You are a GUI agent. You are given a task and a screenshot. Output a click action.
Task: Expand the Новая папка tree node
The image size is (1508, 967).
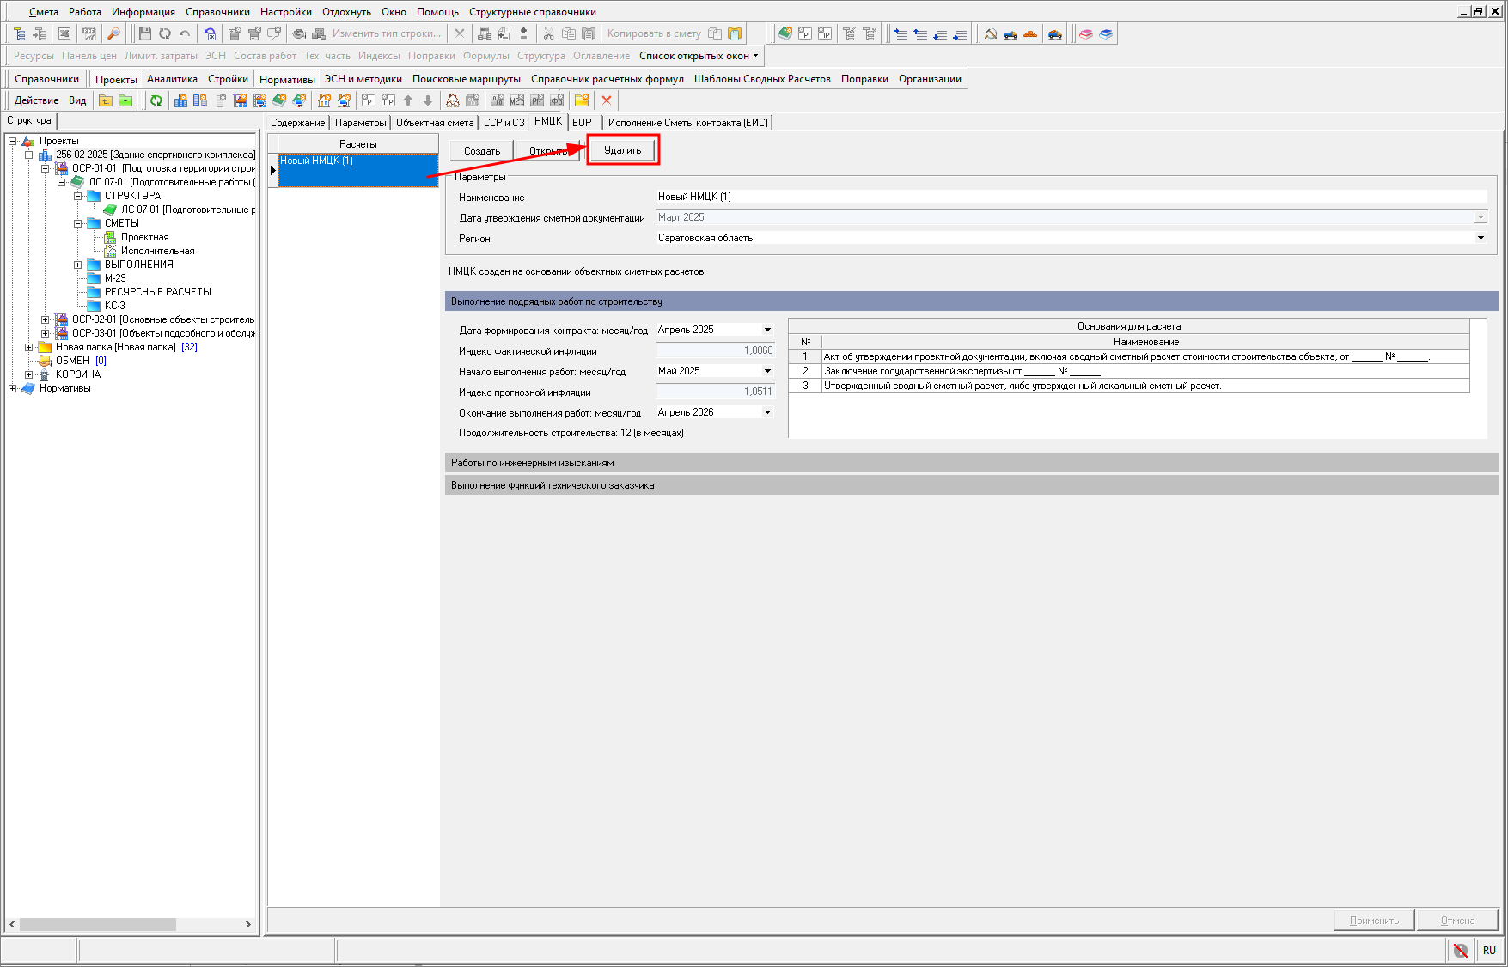tap(29, 347)
